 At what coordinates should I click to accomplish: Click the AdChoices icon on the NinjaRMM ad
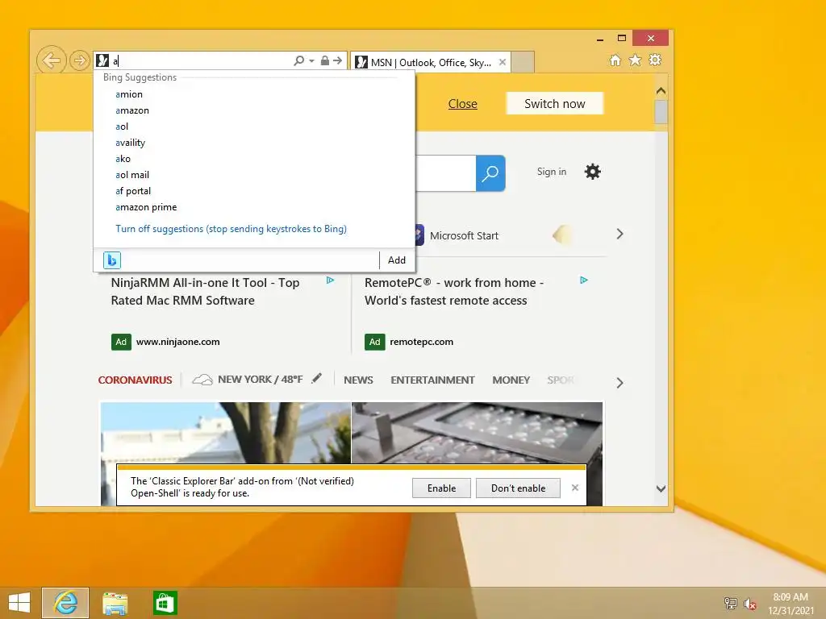(x=330, y=280)
